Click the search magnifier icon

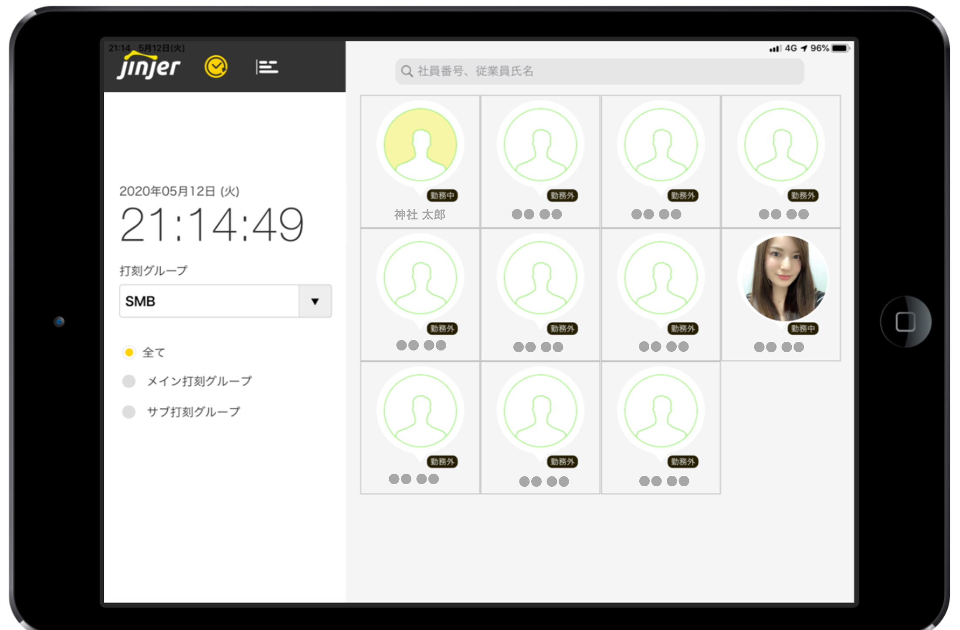tap(407, 71)
